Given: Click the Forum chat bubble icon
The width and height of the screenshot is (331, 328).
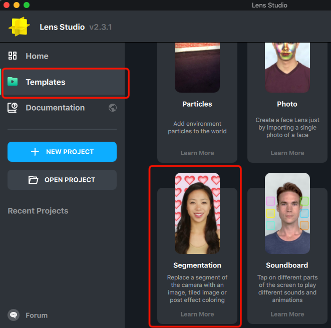Looking at the screenshot, I should click(14, 315).
